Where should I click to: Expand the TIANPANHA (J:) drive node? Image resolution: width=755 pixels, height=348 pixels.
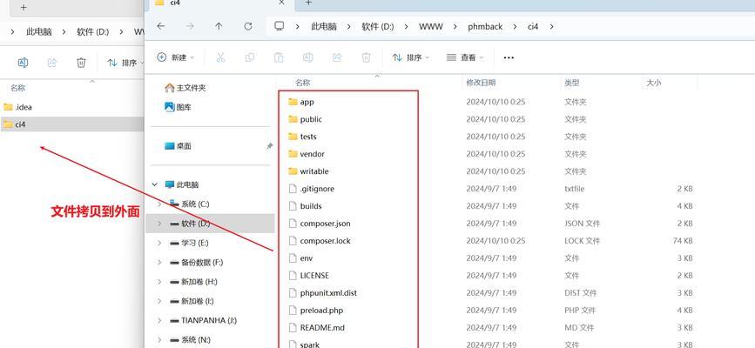tap(159, 320)
